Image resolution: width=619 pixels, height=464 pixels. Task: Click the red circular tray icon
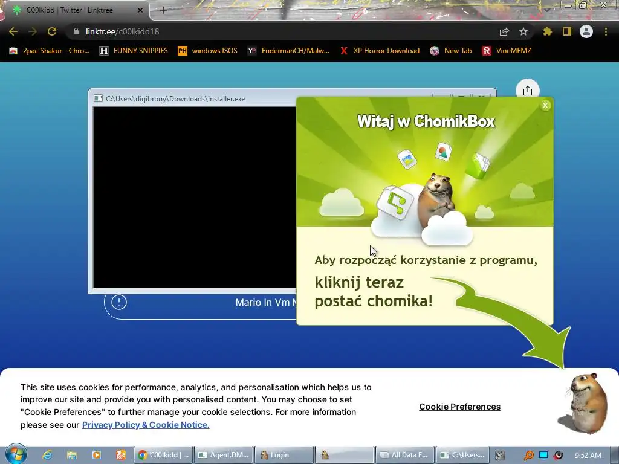click(x=558, y=456)
